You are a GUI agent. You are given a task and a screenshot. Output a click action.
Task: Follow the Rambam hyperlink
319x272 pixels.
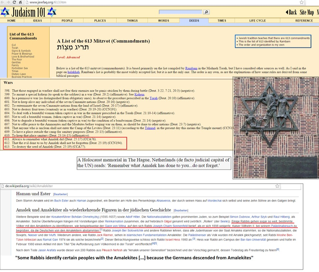191,68
